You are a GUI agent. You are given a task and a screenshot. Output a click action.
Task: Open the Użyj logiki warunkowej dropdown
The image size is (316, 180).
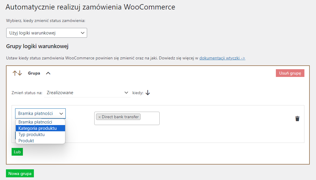[47, 33]
